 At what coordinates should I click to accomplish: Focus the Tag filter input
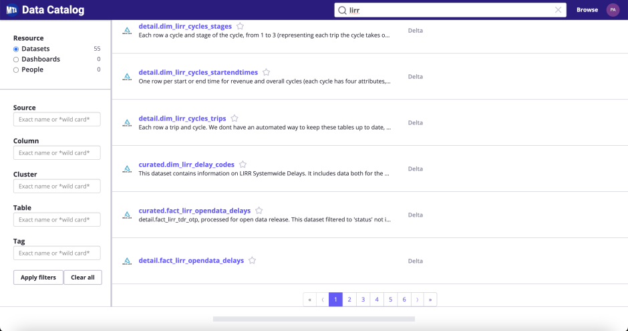click(x=57, y=253)
